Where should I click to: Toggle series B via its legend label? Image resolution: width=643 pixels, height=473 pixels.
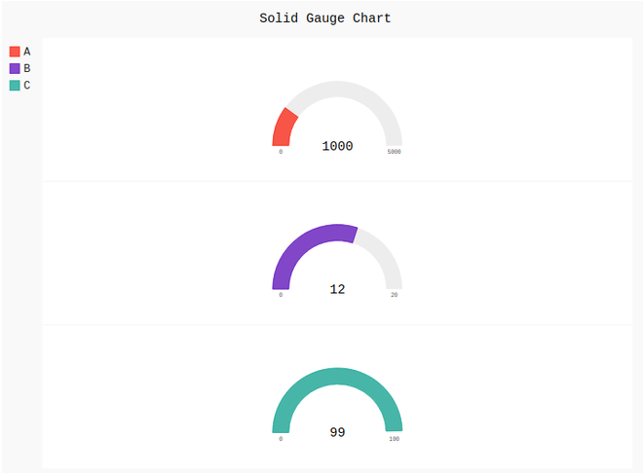pos(27,68)
